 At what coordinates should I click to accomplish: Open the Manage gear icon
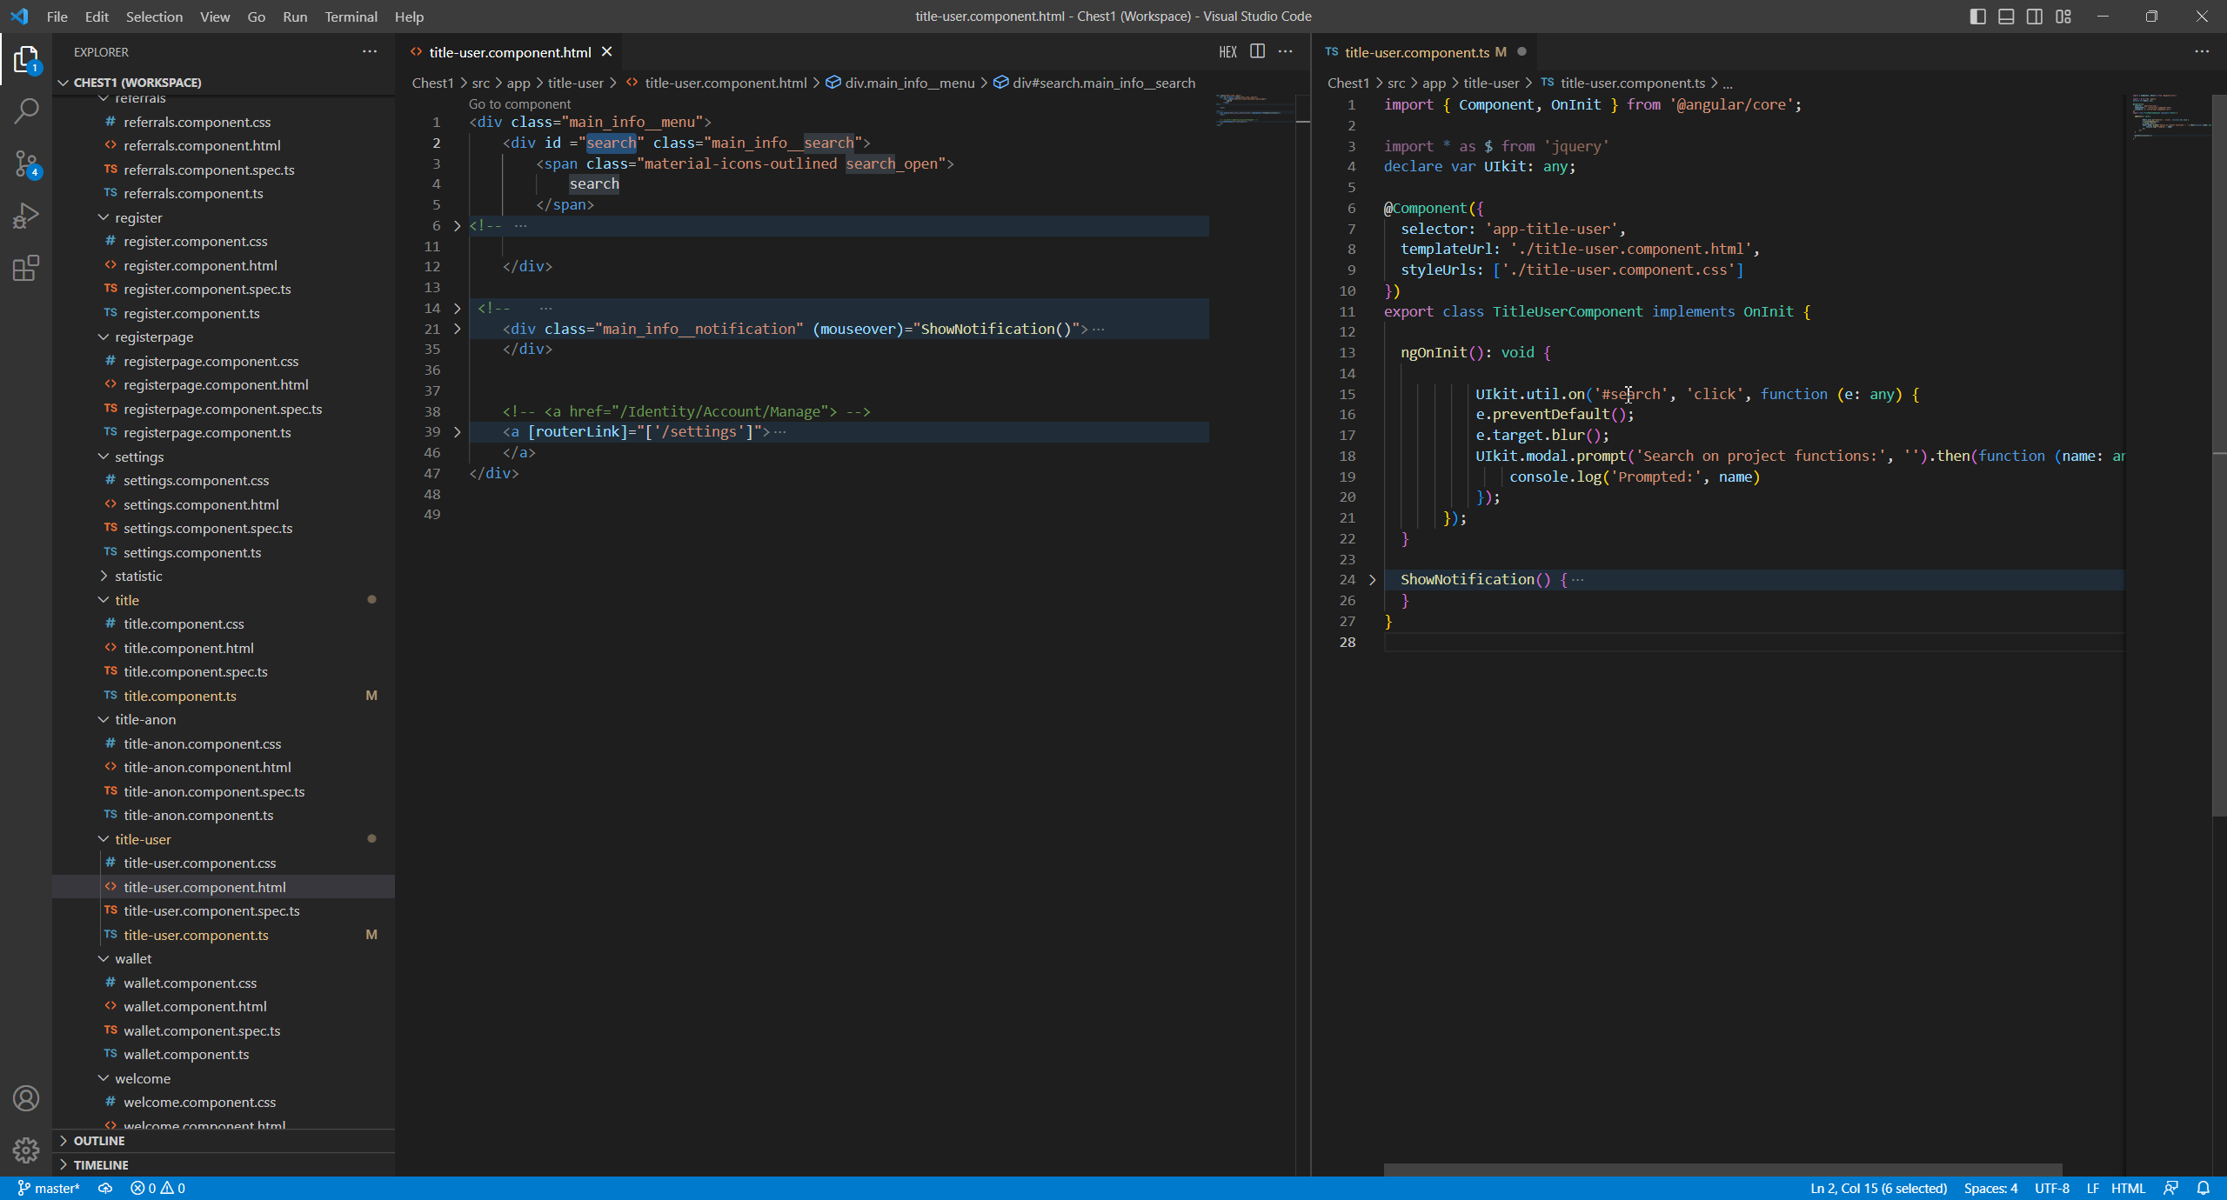coord(26,1150)
